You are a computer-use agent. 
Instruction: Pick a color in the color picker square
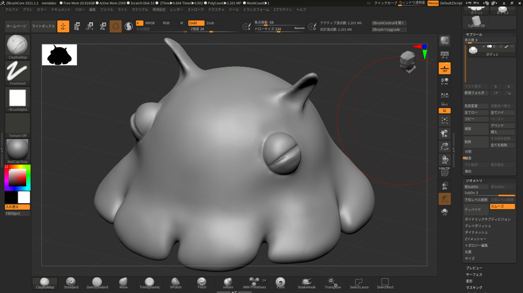(17, 178)
